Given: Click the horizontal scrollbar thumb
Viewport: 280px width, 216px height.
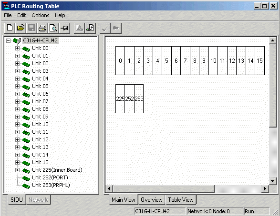Looking at the screenshot, I should (x=164, y=188).
